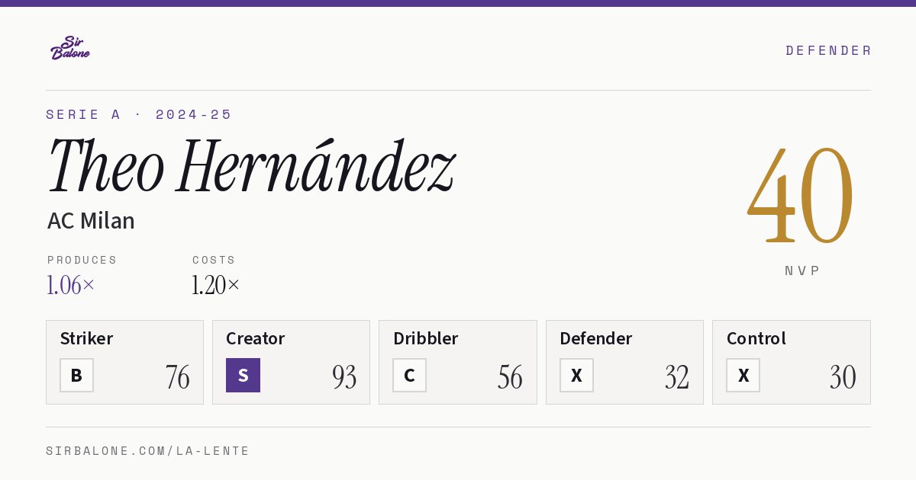The width and height of the screenshot is (916, 480).
Task: Open the Striker stat card
Action: click(x=124, y=362)
